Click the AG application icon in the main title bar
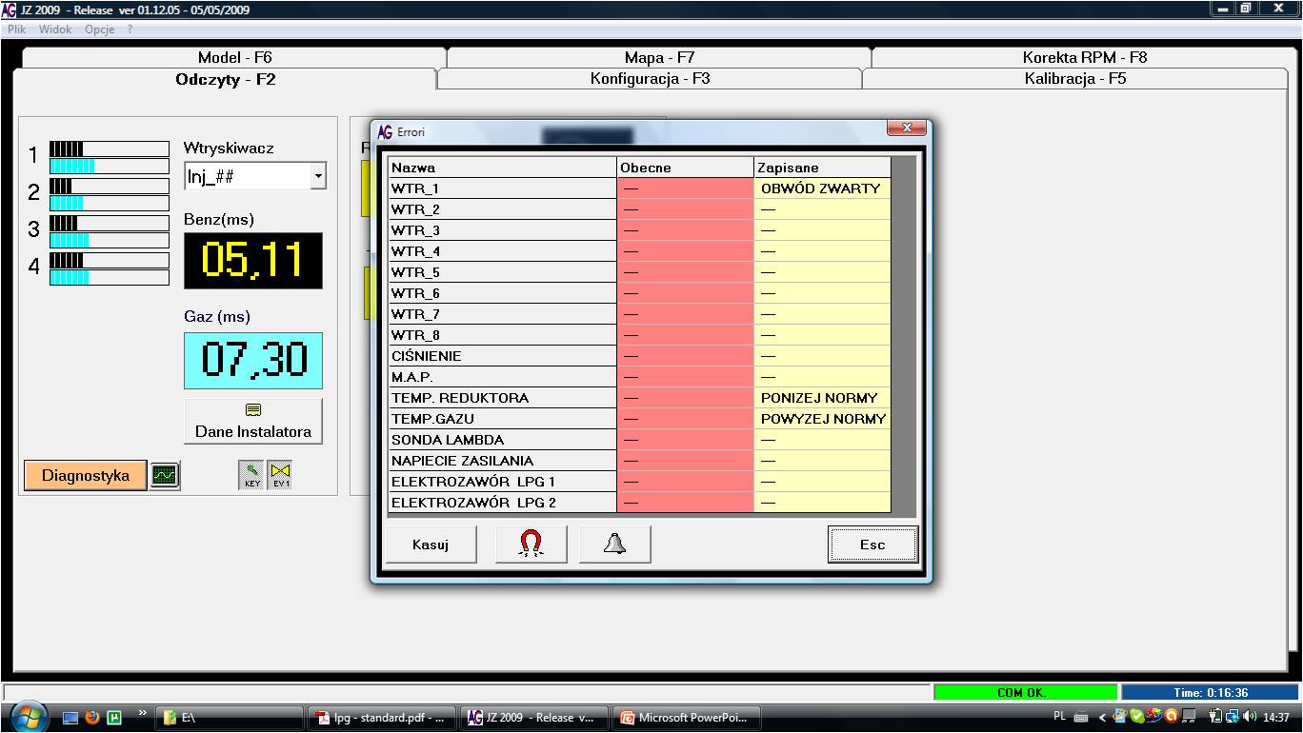This screenshot has height=733, width=1303. coord(9,10)
